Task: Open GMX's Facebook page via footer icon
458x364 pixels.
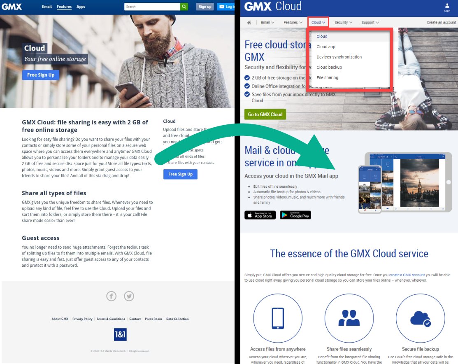Action: pyautogui.click(x=111, y=296)
